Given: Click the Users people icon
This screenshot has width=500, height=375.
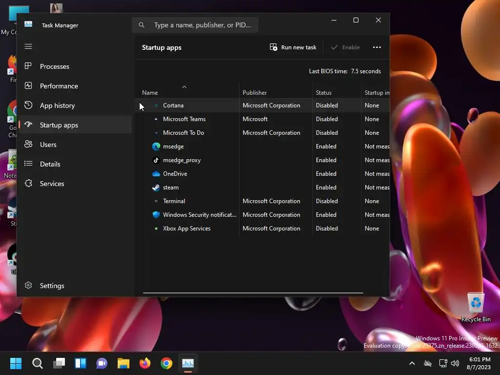Looking at the screenshot, I should (x=28, y=144).
